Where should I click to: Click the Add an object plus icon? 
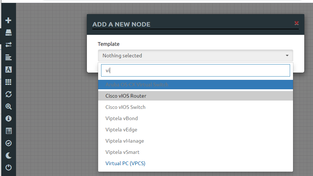click(8, 20)
